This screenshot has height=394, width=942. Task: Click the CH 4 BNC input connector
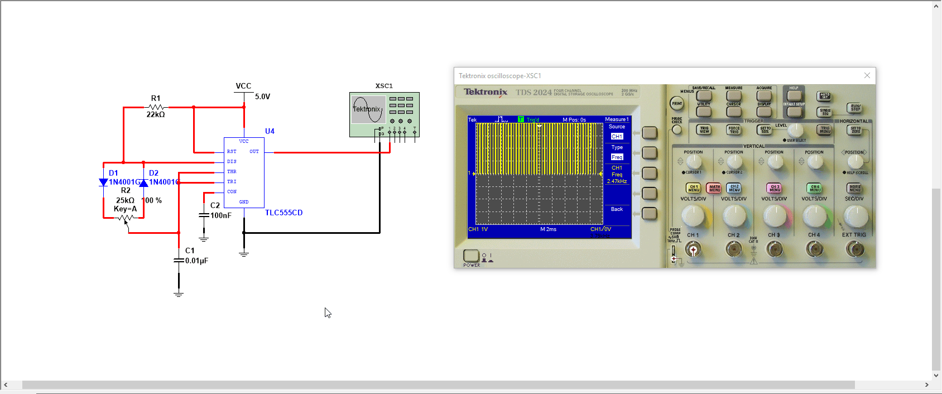click(815, 249)
